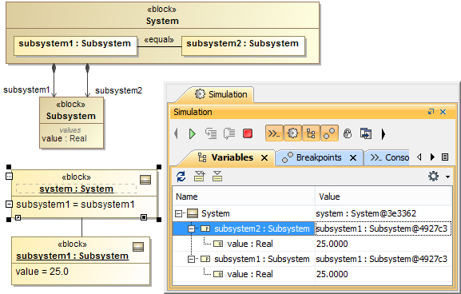Refresh the Variables table
This screenshot has height=294, width=461.
[181, 177]
